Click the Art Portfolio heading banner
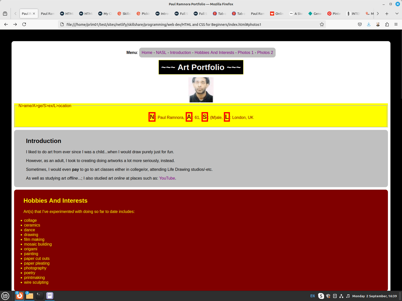This screenshot has height=301, width=402. (201, 67)
